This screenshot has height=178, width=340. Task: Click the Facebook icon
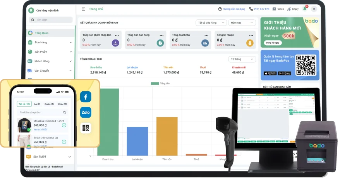[86, 97]
